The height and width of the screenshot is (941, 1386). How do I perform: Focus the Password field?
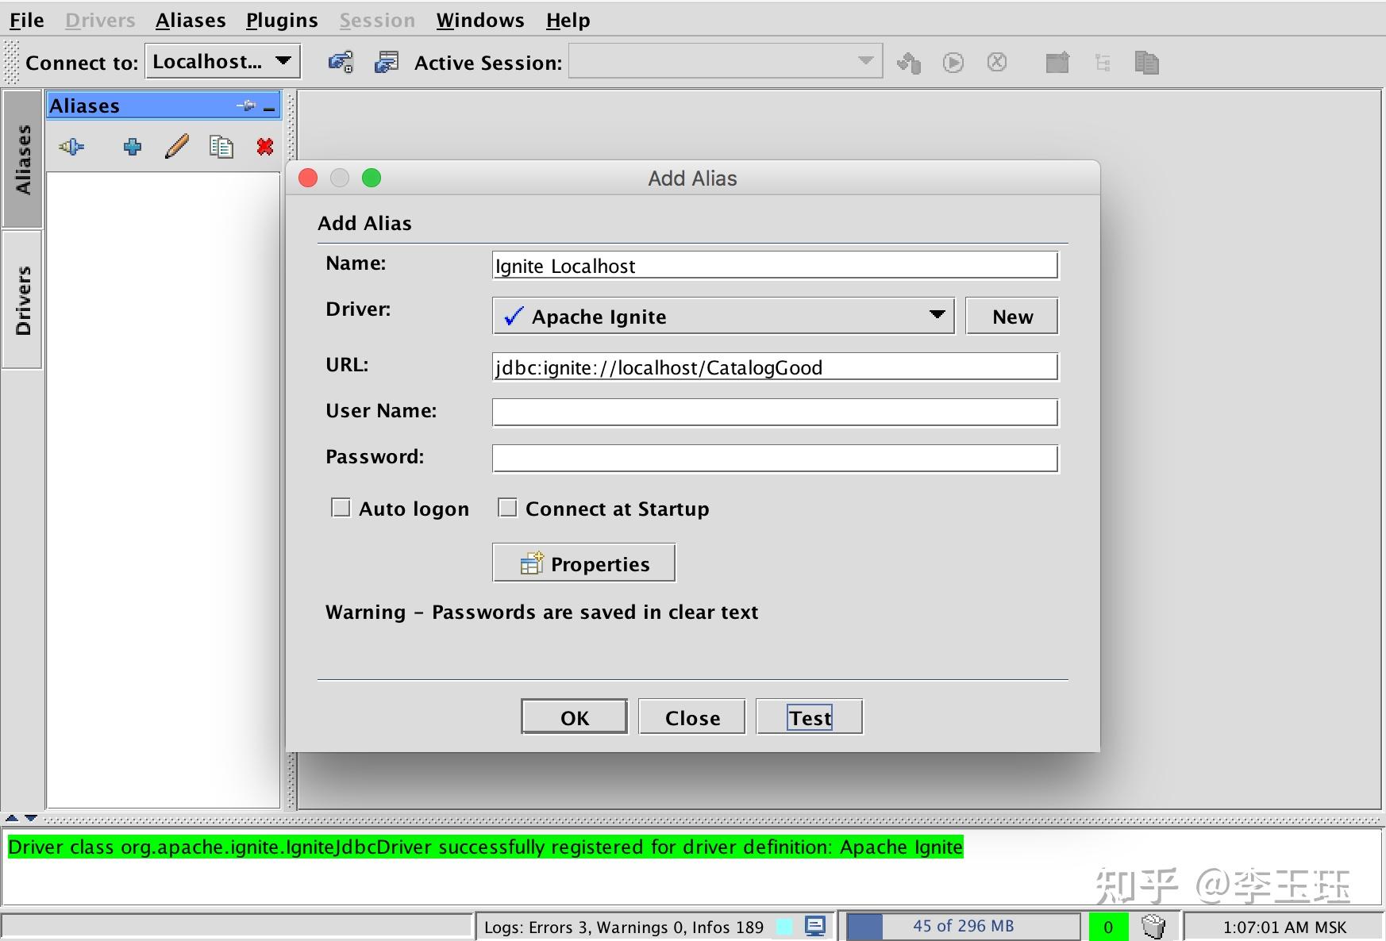[775, 459]
